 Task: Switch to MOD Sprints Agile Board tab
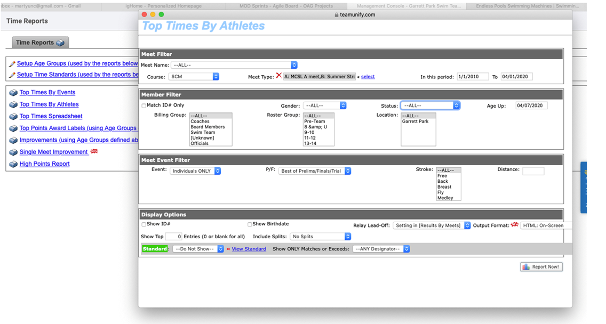click(x=286, y=6)
